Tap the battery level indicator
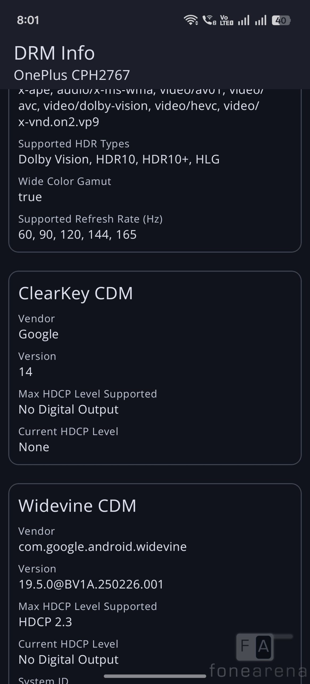The height and width of the screenshot is (684, 310). tap(281, 20)
